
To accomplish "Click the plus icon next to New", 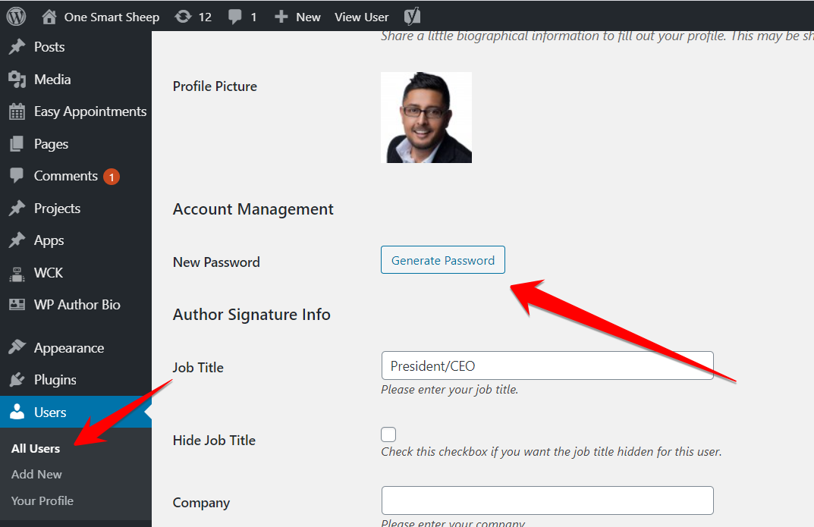I will [x=281, y=17].
